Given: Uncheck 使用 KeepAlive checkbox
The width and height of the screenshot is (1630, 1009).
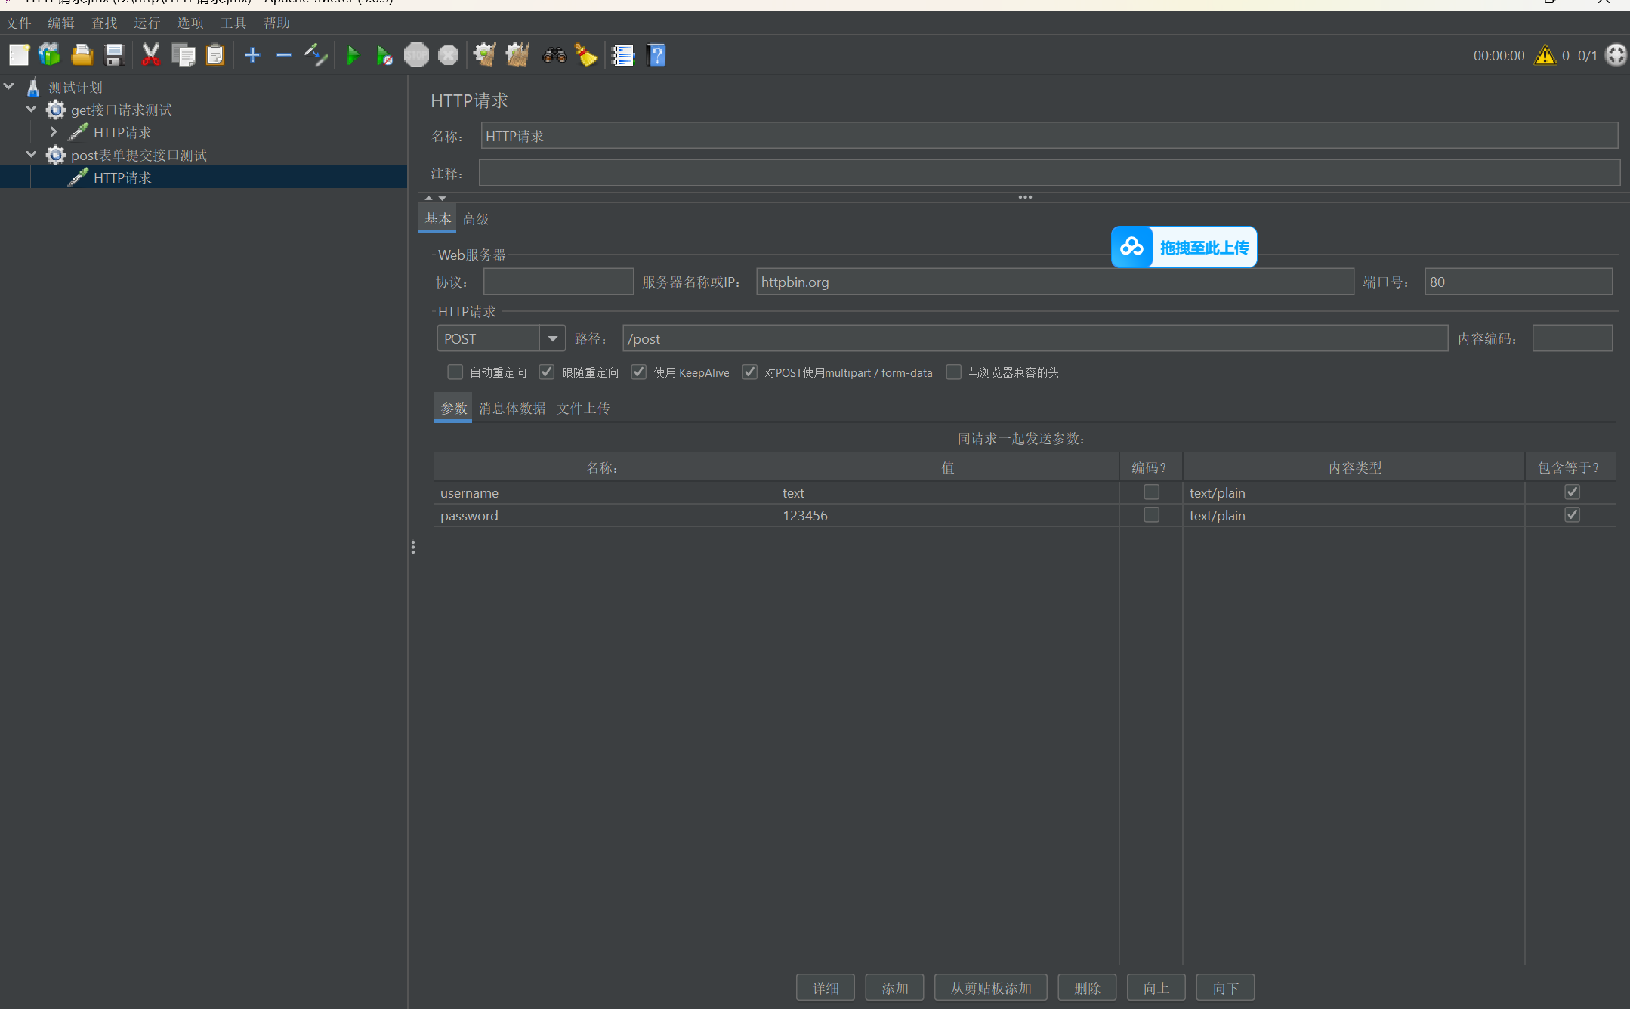Looking at the screenshot, I should pyautogui.click(x=639, y=372).
